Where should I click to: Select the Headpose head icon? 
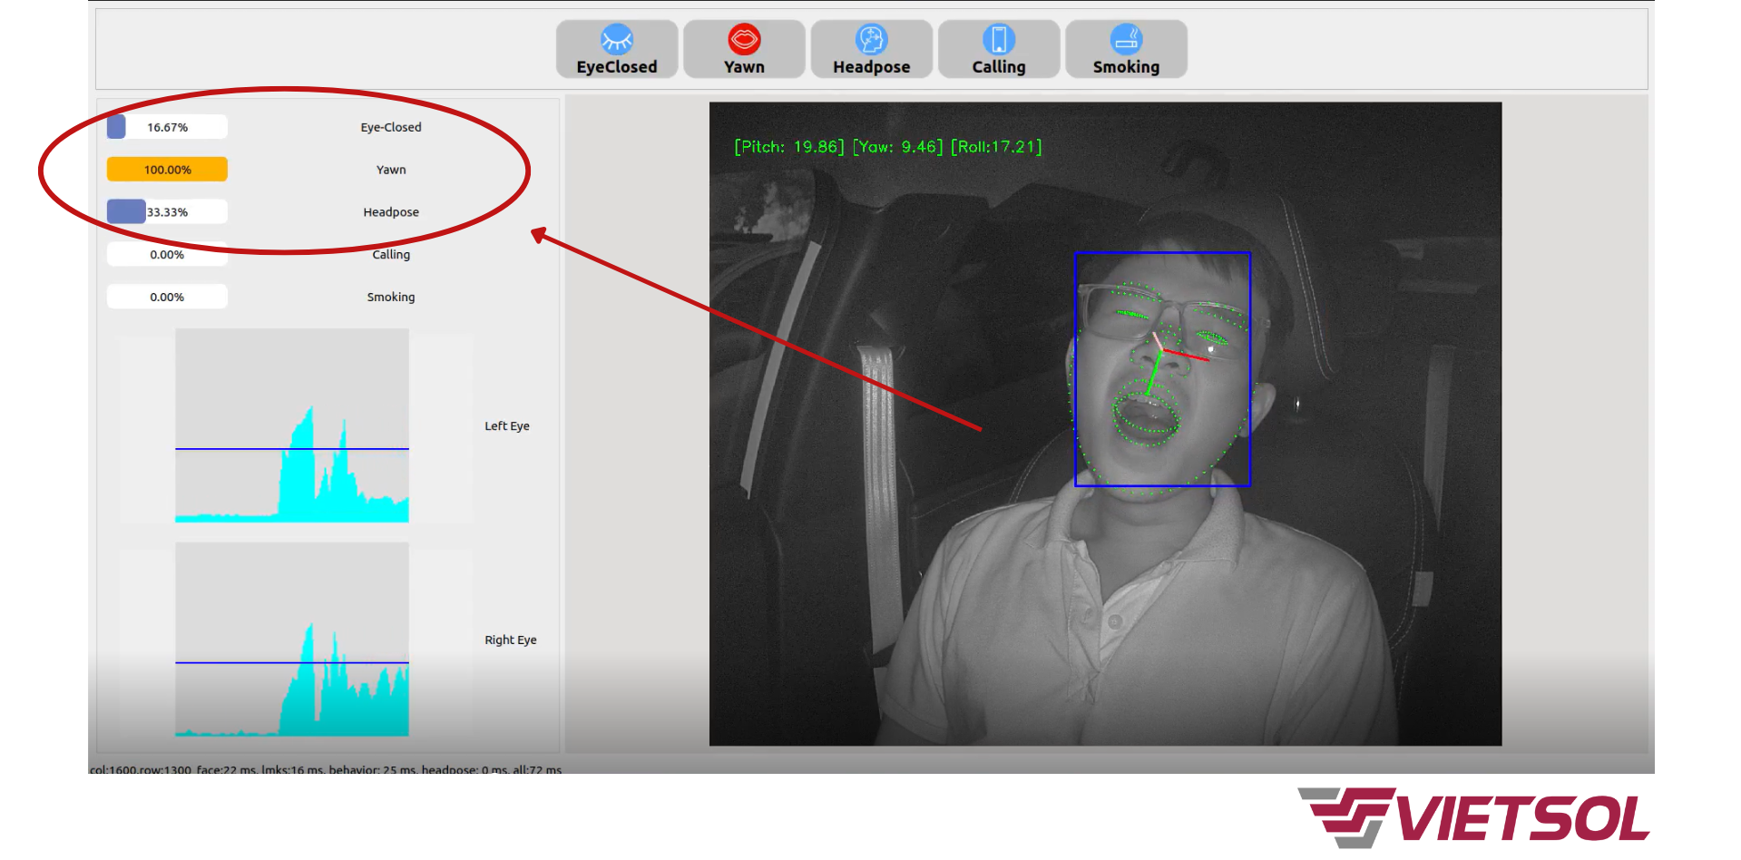point(871,39)
